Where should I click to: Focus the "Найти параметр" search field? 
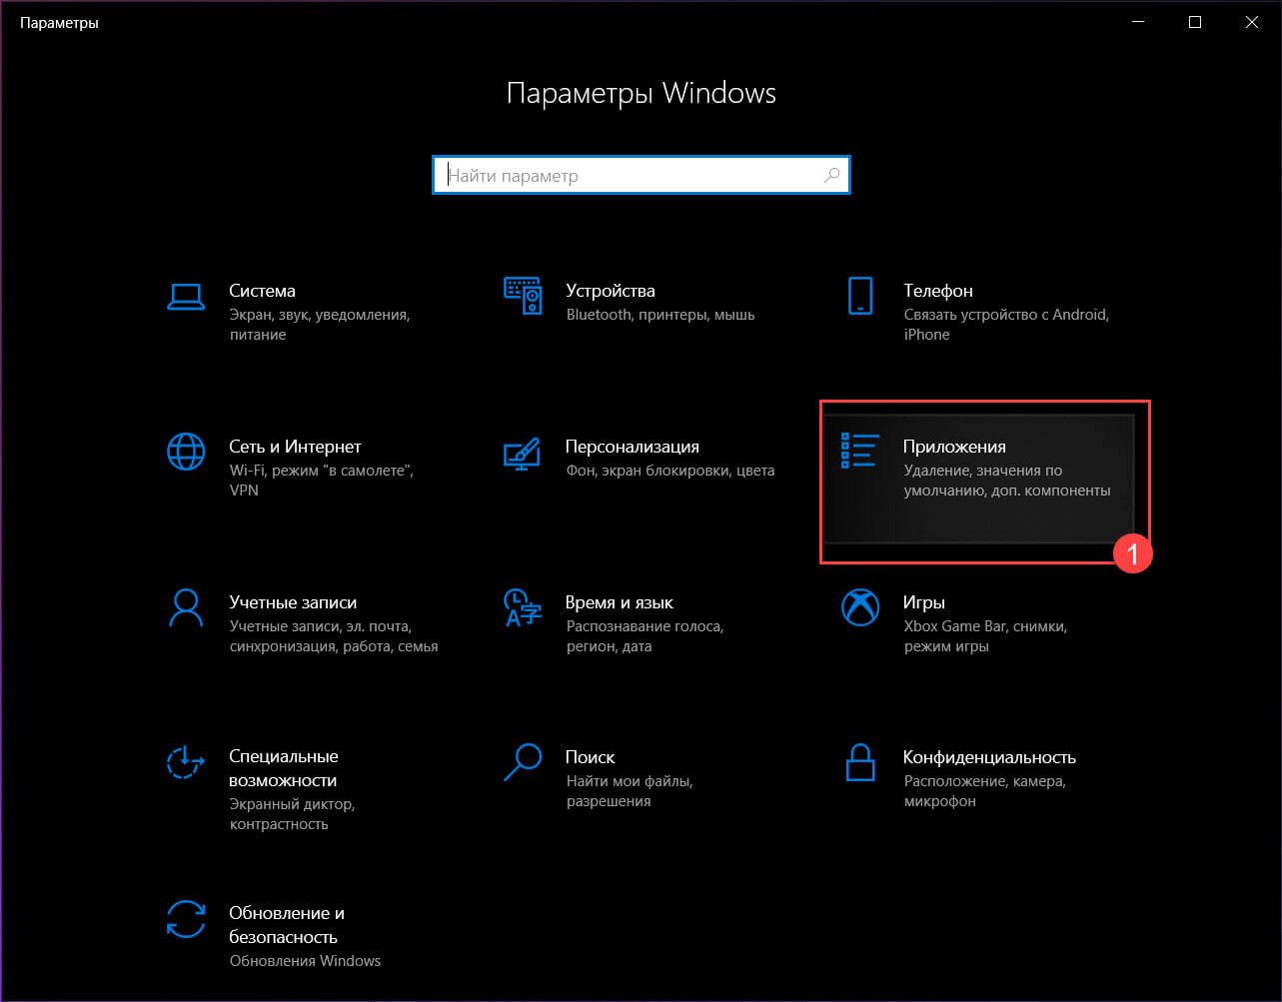[x=641, y=176]
